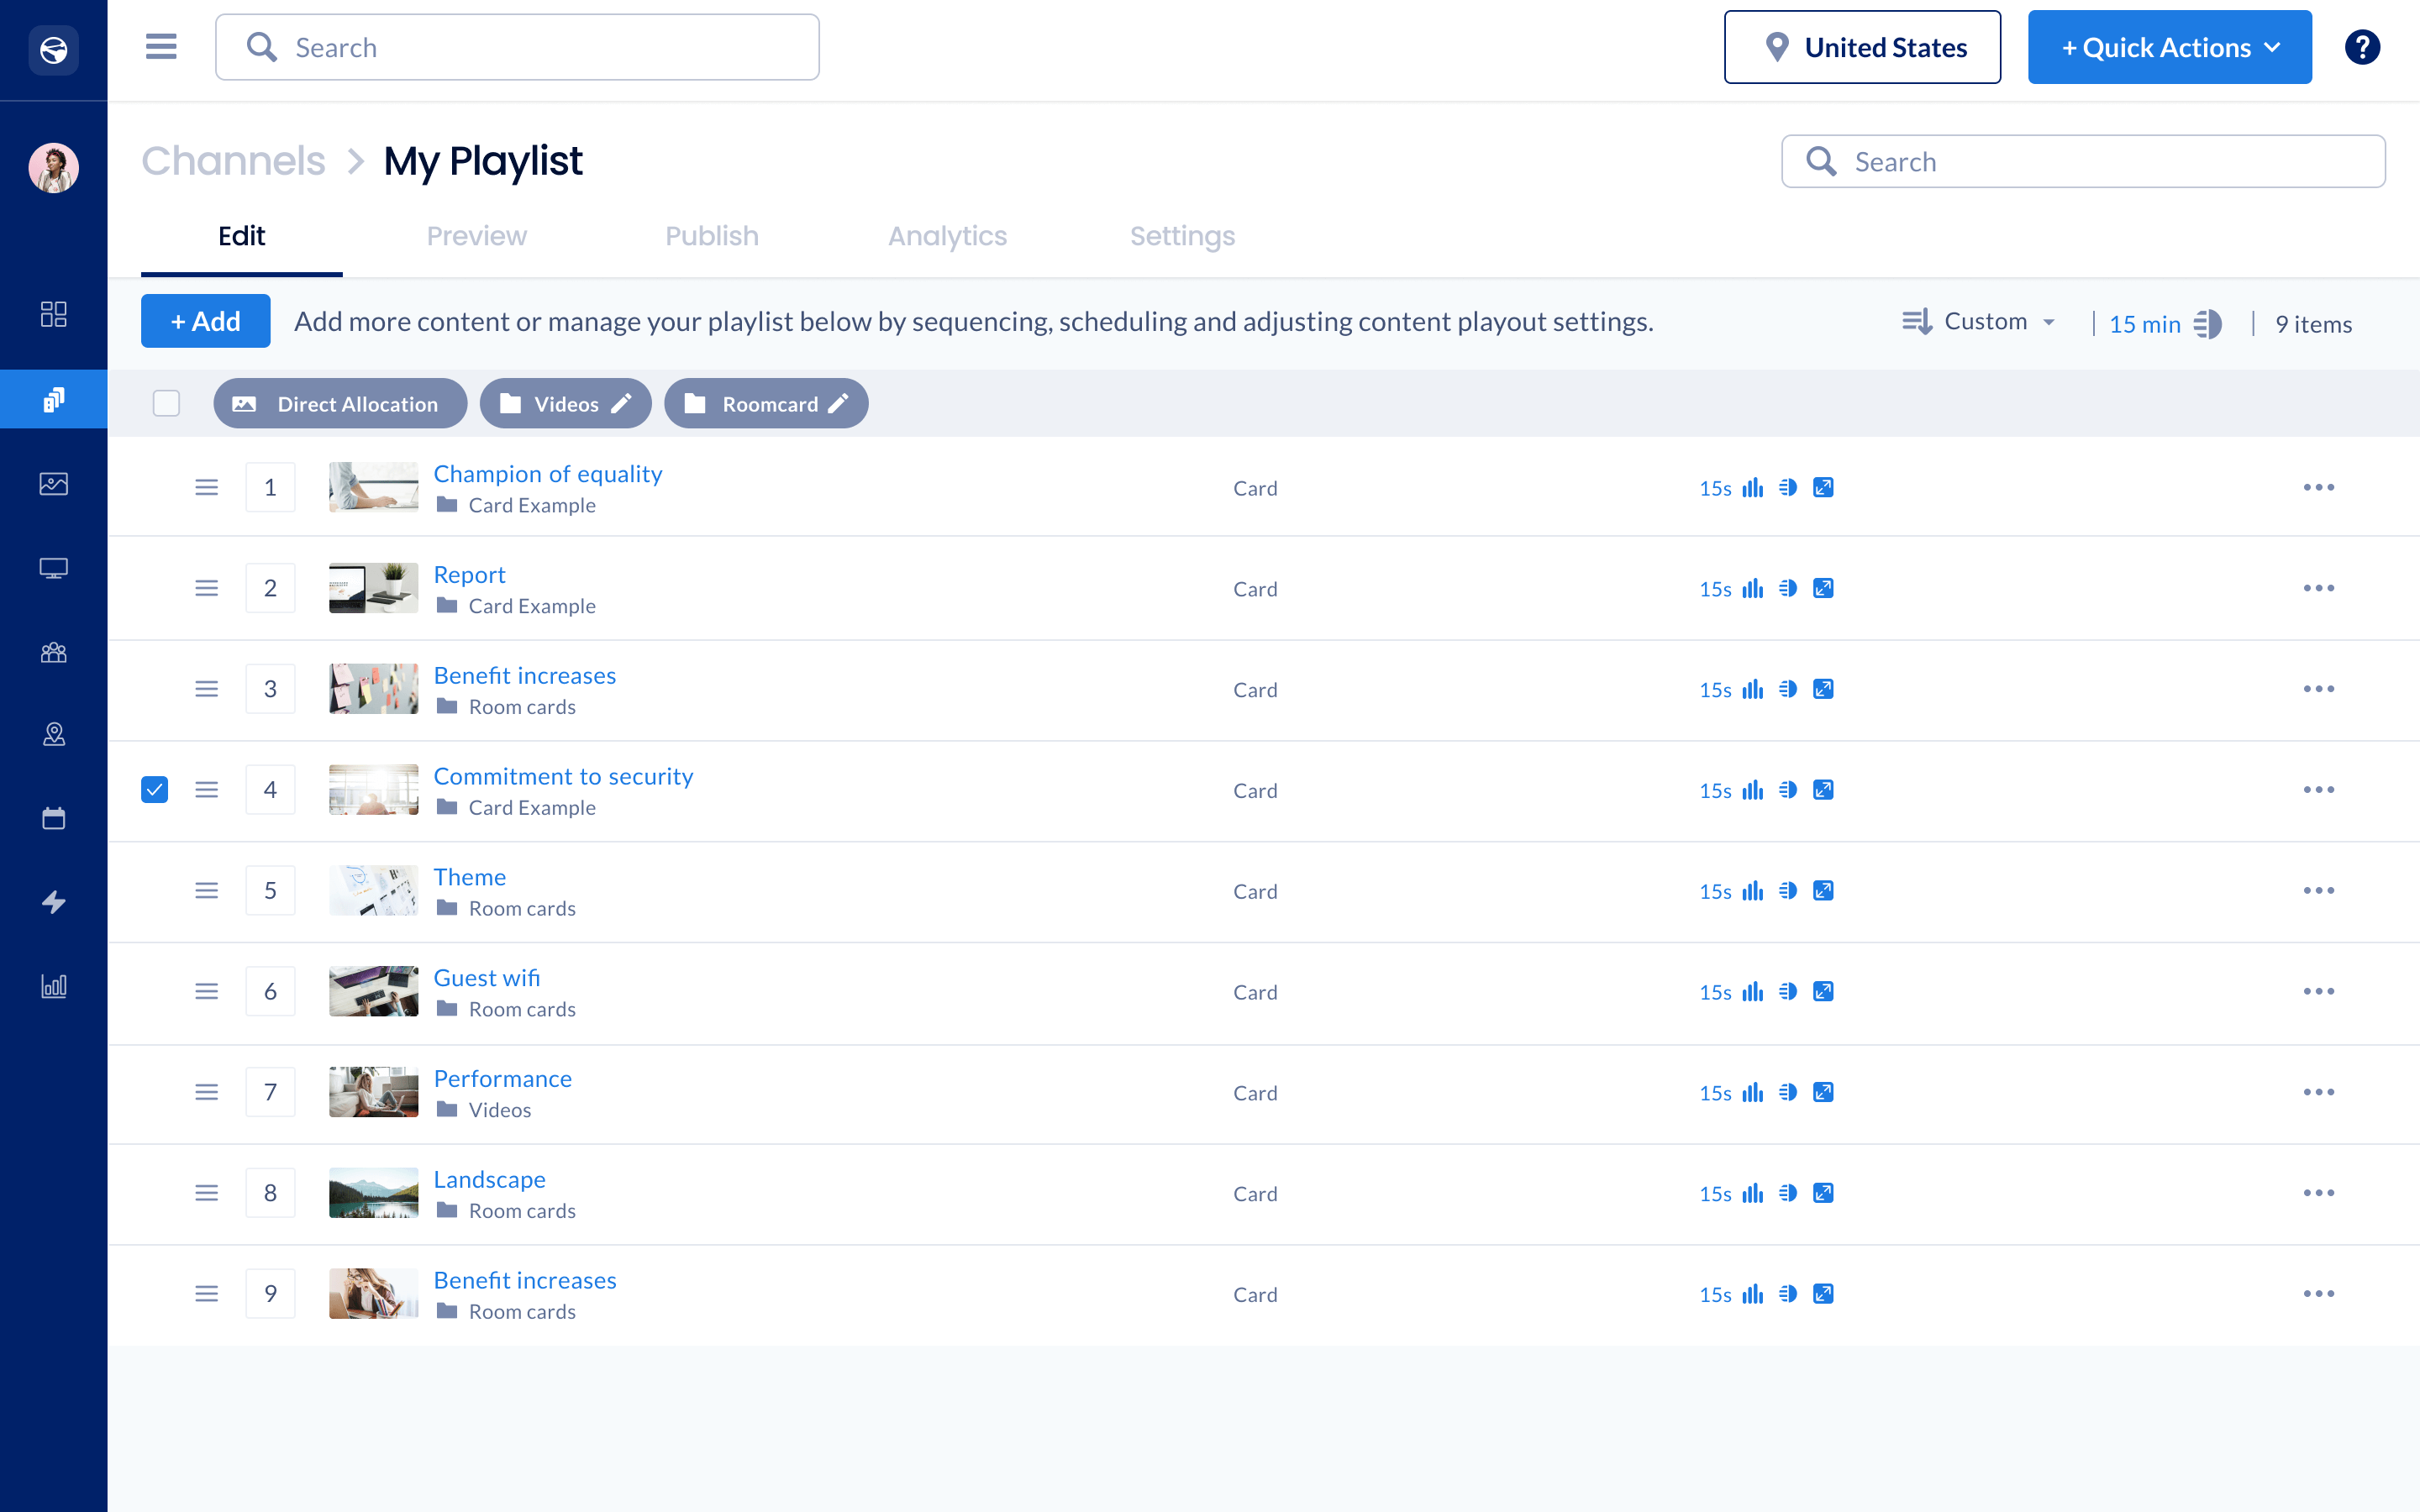The width and height of the screenshot is (2420, 1512).
Task: Click the expand icon on Champion of equality row
Action: 1823,488
